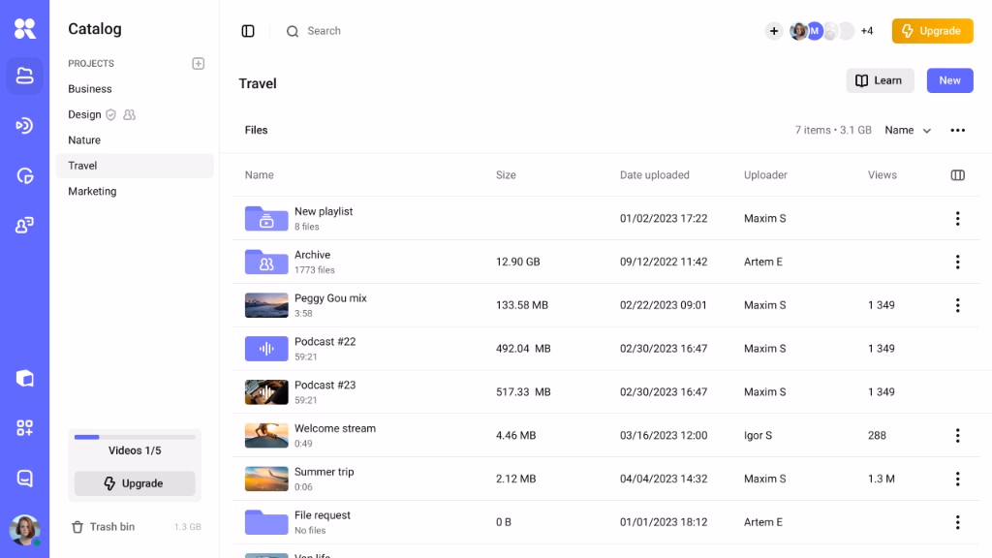Click the M member avatar in header
Viewport: 992px width, 558px height.
point(814,31)
